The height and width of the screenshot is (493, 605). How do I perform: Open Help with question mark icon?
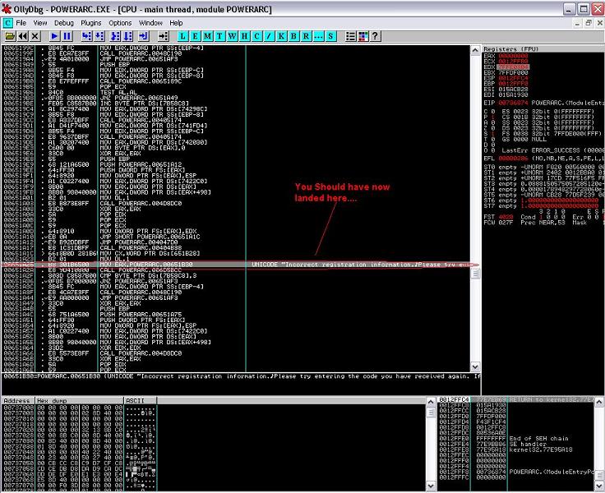click(376, 36)
